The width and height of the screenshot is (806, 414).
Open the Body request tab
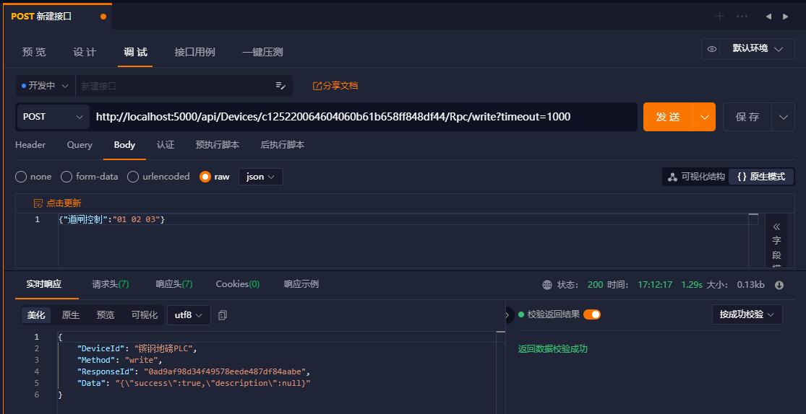(124, 145)
